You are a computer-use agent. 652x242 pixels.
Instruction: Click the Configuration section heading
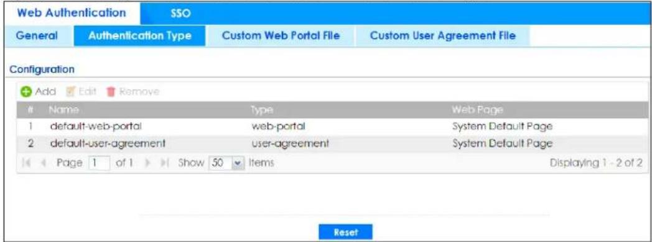point(42,69)
